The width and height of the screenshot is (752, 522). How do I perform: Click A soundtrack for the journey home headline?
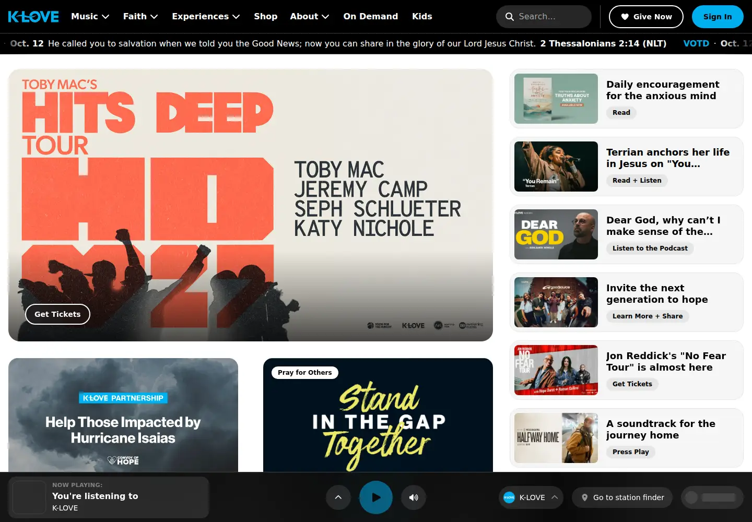point(661,430)
